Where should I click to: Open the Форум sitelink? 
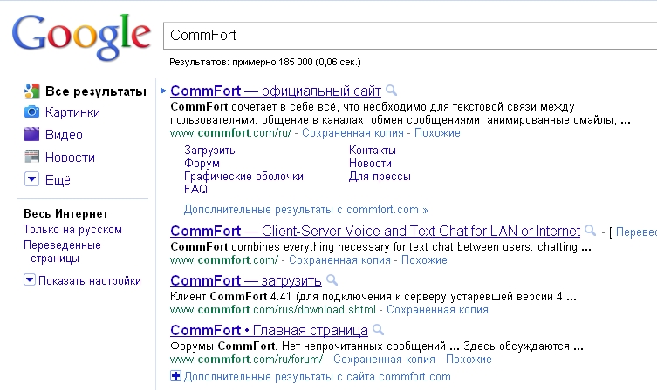(202, 164)
